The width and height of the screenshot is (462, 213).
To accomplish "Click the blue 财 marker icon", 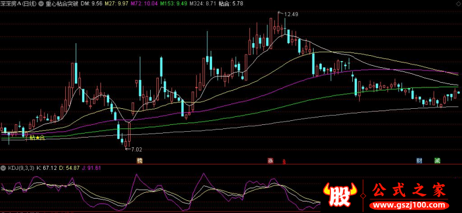I will click(x=419, y=161).
